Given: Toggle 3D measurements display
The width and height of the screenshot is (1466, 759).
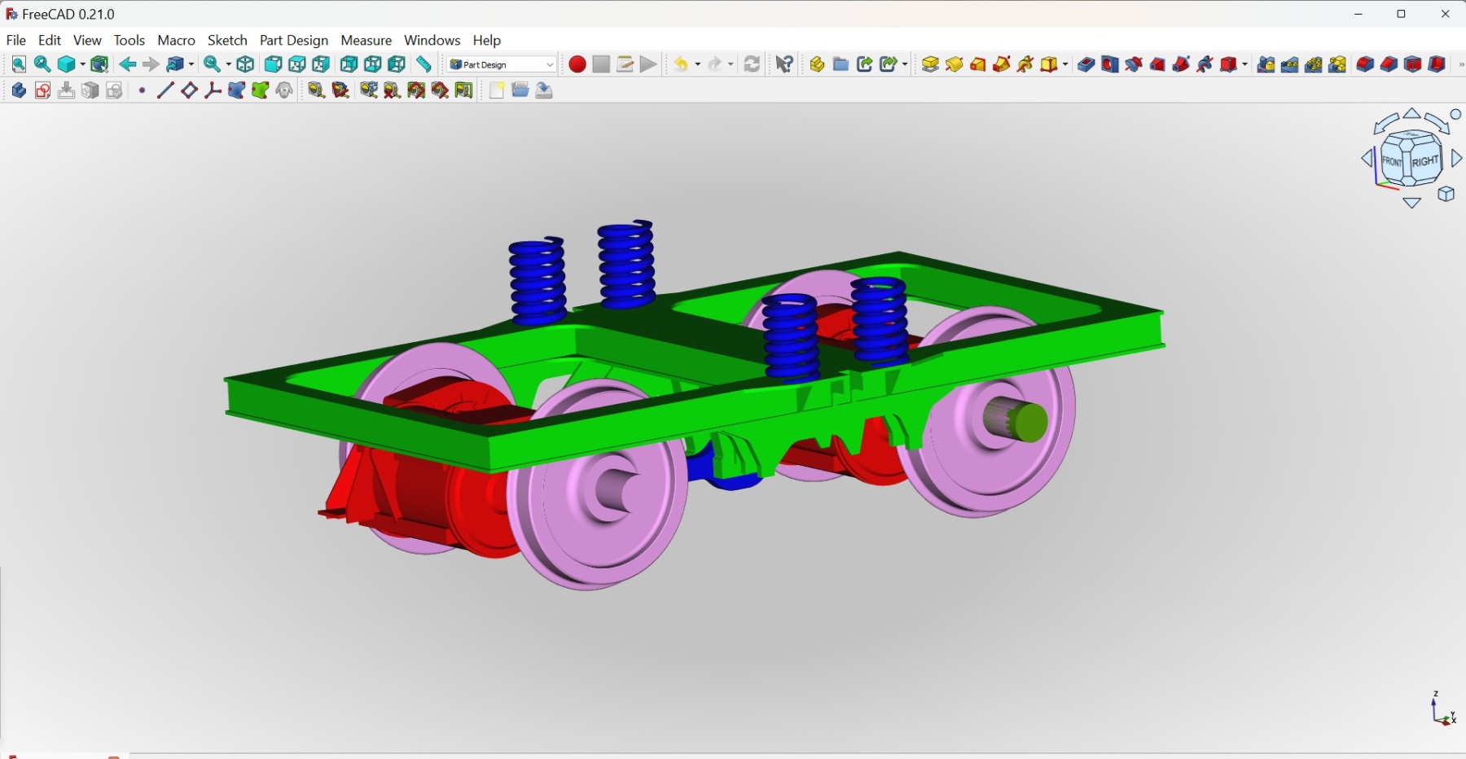Looking at the screenshot, I should [441, 90].
